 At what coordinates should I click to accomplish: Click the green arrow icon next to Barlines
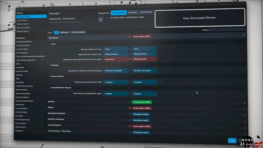[130, 102]
